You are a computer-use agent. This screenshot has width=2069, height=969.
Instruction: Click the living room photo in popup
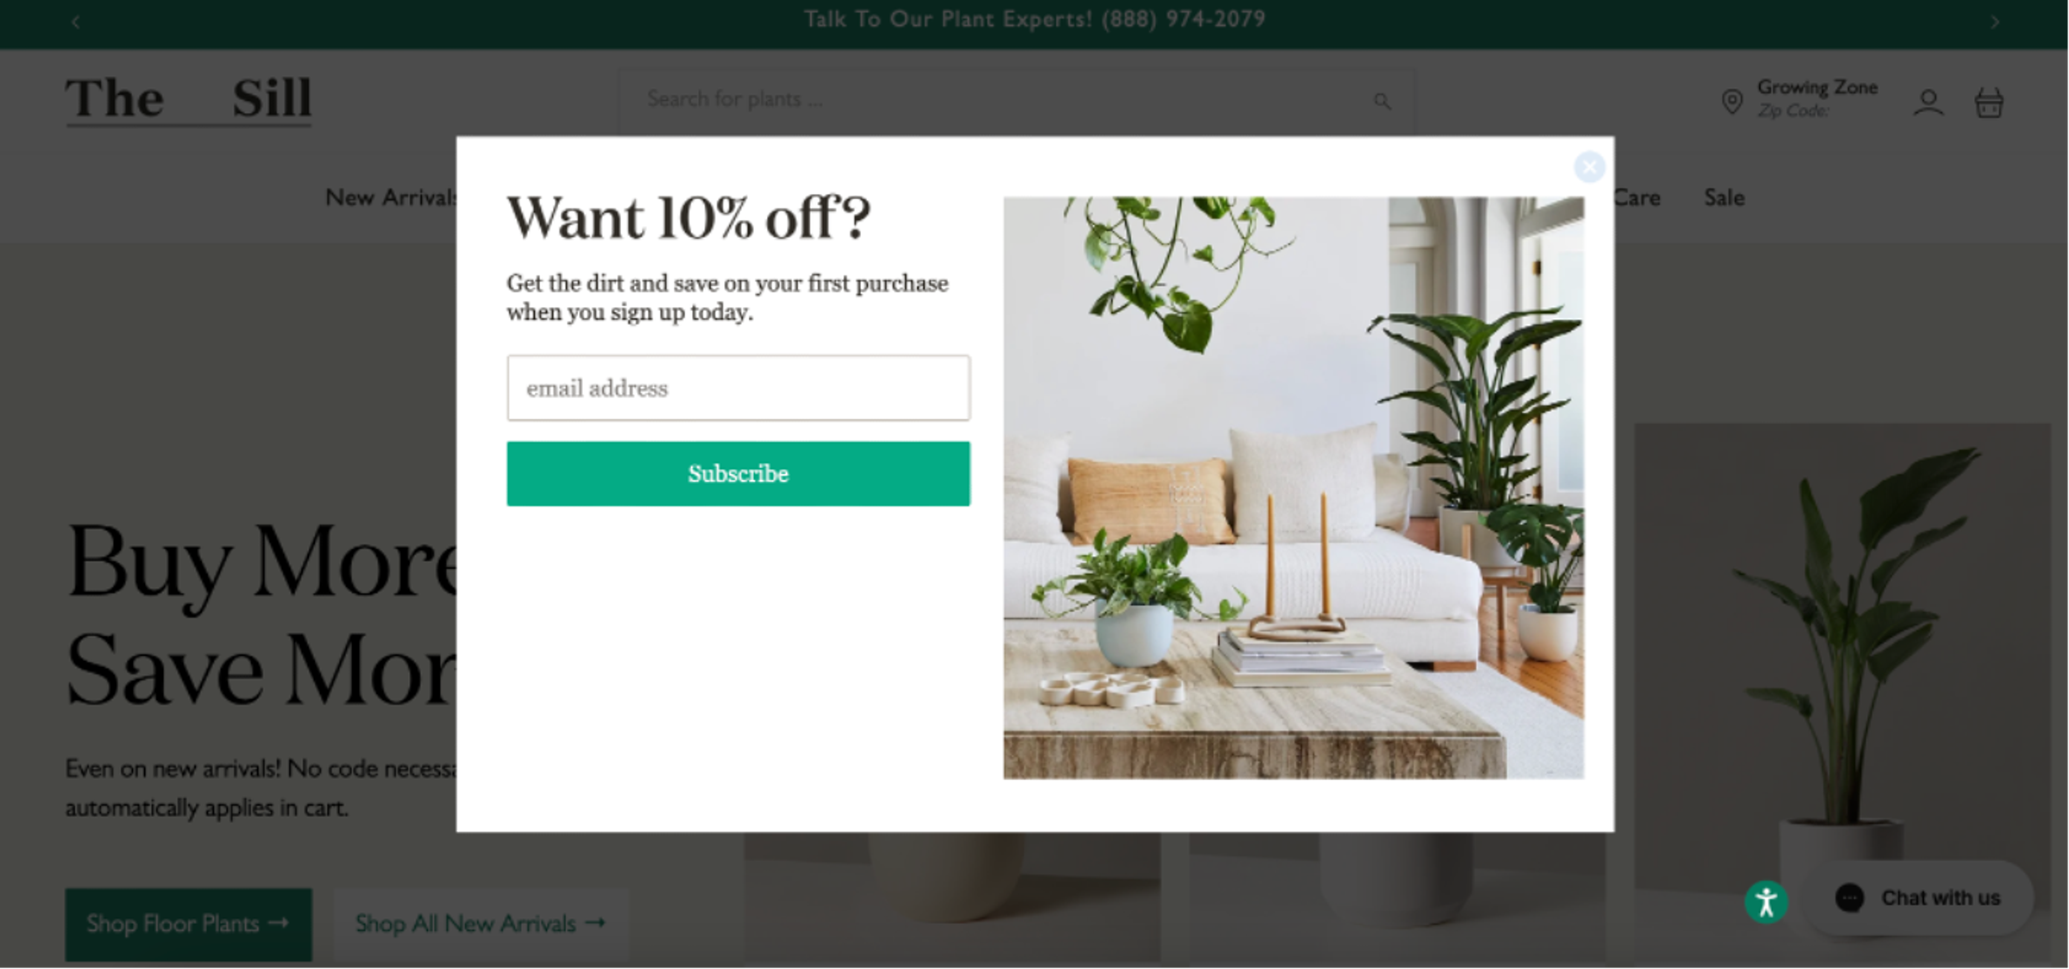[x=1293, y=488]
